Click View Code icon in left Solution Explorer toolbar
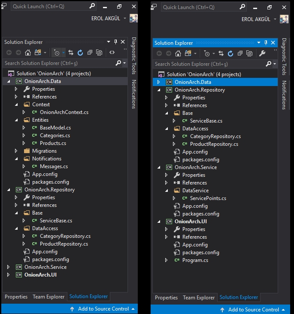Screen dimensions: 294x314 coord(112,53)
